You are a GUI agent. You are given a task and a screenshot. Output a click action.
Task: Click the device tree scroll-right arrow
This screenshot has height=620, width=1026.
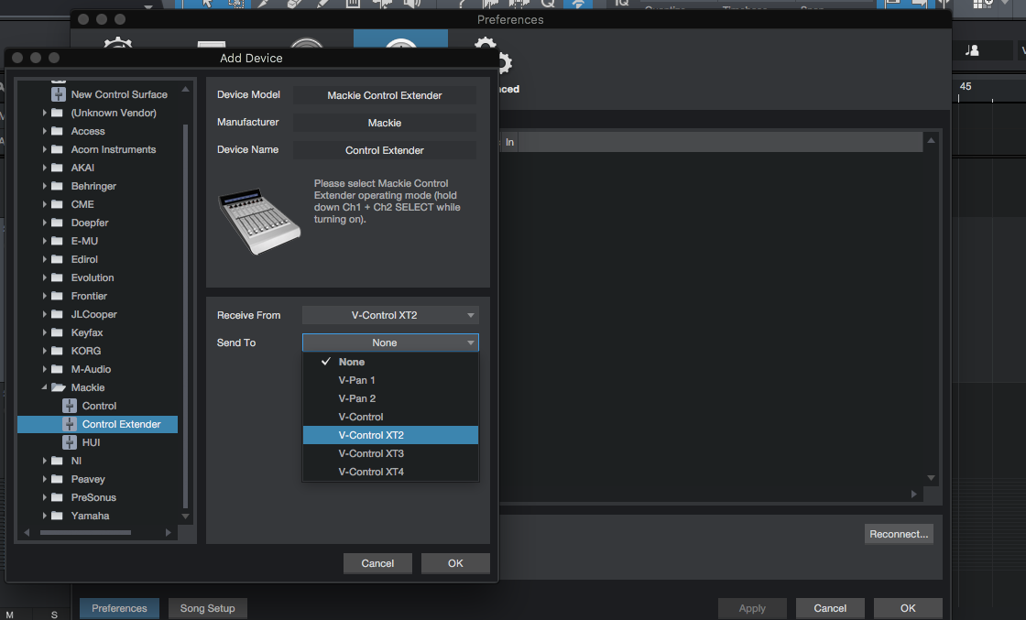click(x=169, y=532)
